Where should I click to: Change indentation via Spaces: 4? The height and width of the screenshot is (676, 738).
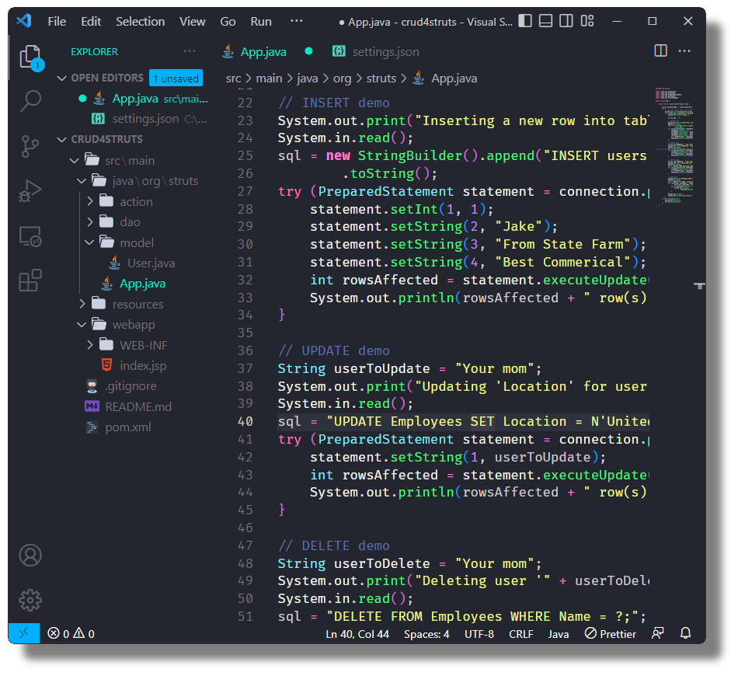coord(426,633)
